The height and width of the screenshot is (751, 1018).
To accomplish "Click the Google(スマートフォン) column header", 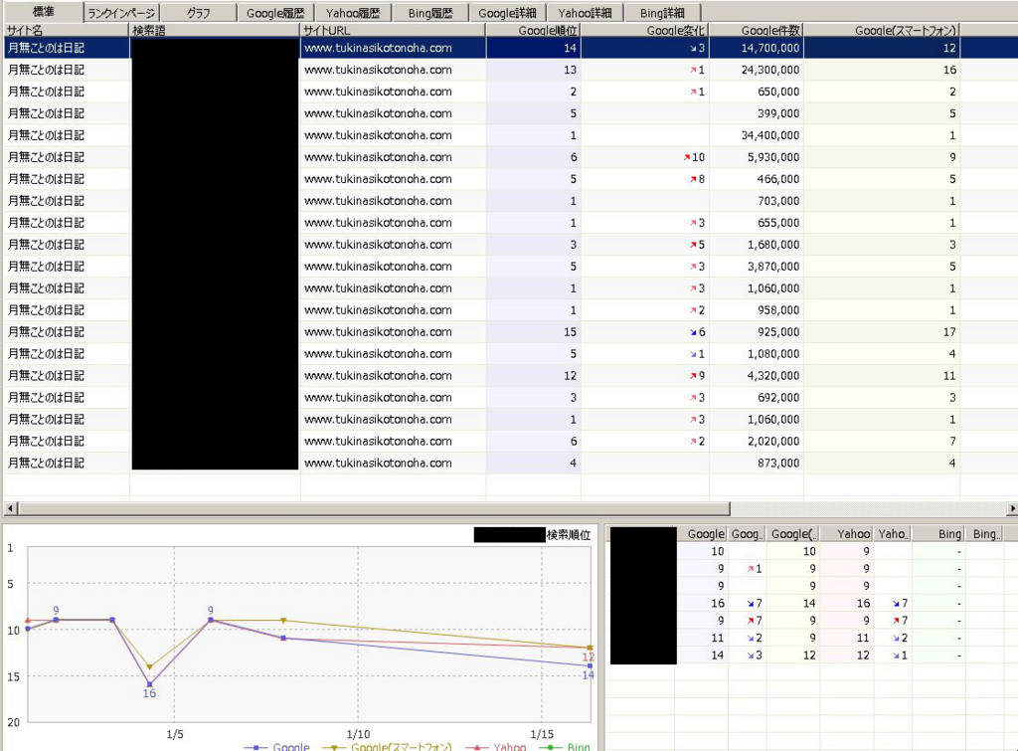I will [x=882, y=31].
